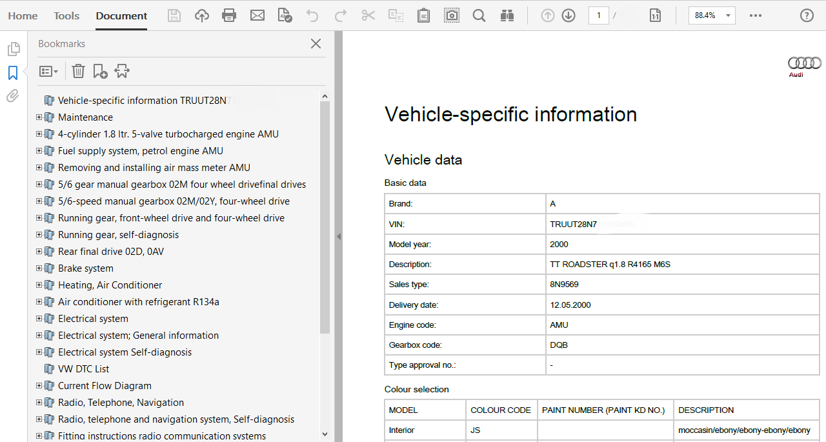Switch to the Tools tab
This screenshot has height=442, width=826.
tap(66, 15)
